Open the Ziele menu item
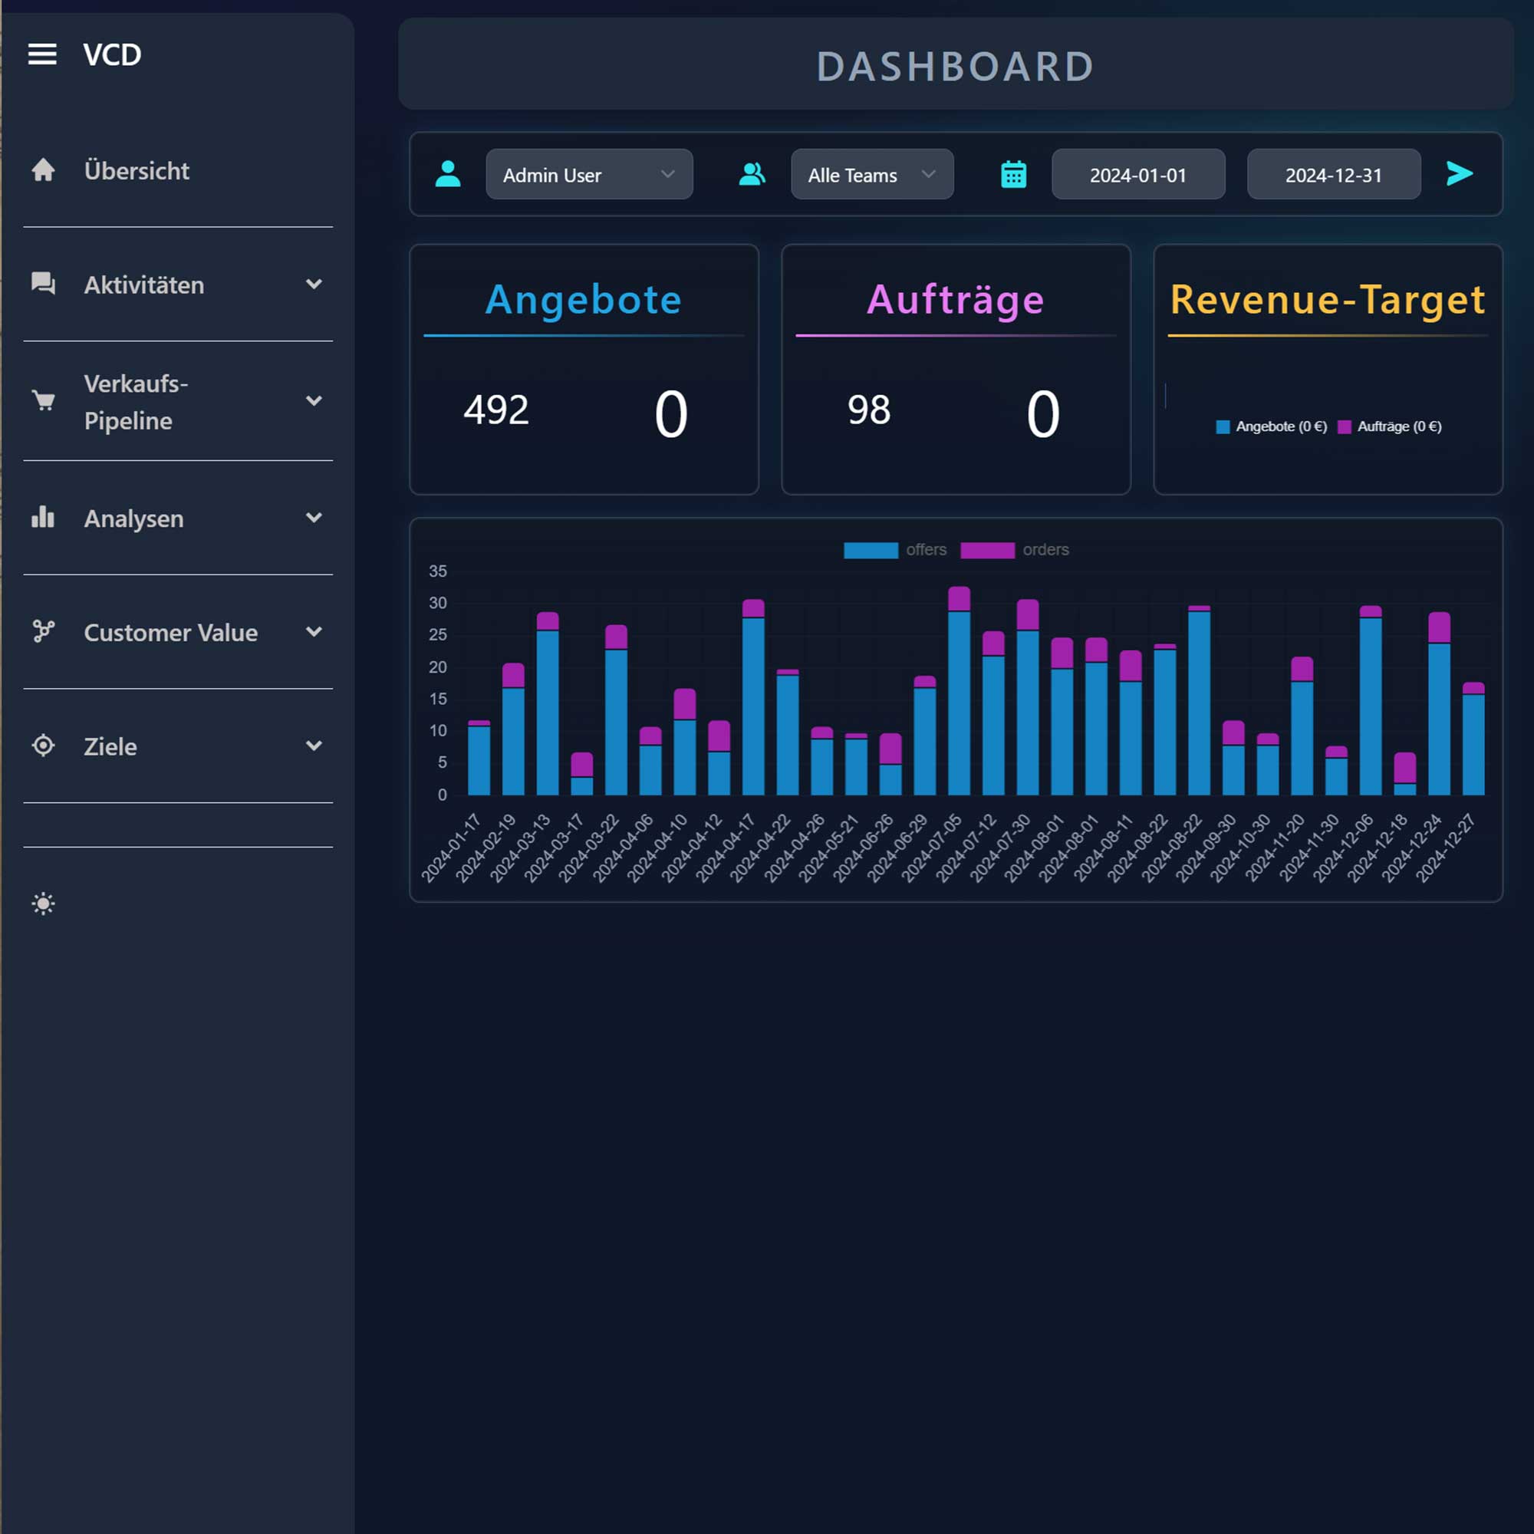This screenshot has width=1534, height=1534. (178, 746)
